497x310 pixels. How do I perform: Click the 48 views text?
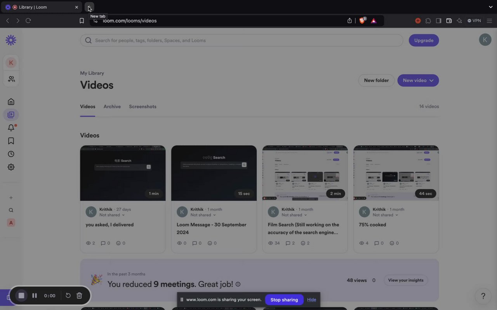(357, 280)
